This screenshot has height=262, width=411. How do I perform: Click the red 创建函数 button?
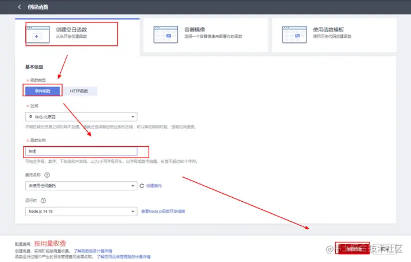[352, 249]
